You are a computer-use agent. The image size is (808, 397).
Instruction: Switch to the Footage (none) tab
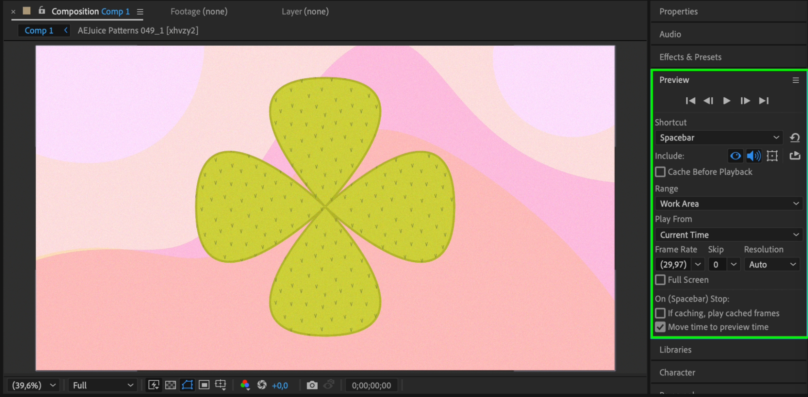pos(199,12)
